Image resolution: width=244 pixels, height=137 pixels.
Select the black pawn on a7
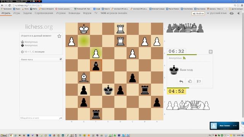click(x=157, y=102)
